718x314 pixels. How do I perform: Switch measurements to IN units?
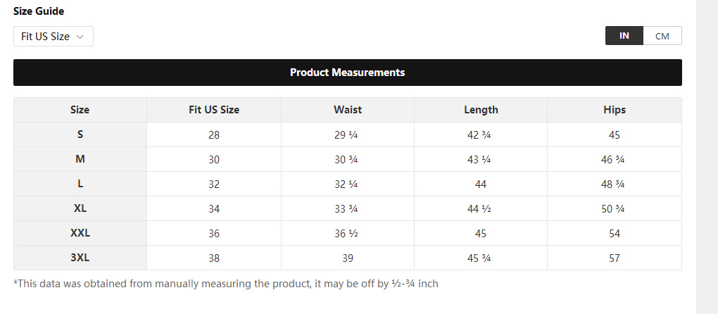[x=624, y=36]
